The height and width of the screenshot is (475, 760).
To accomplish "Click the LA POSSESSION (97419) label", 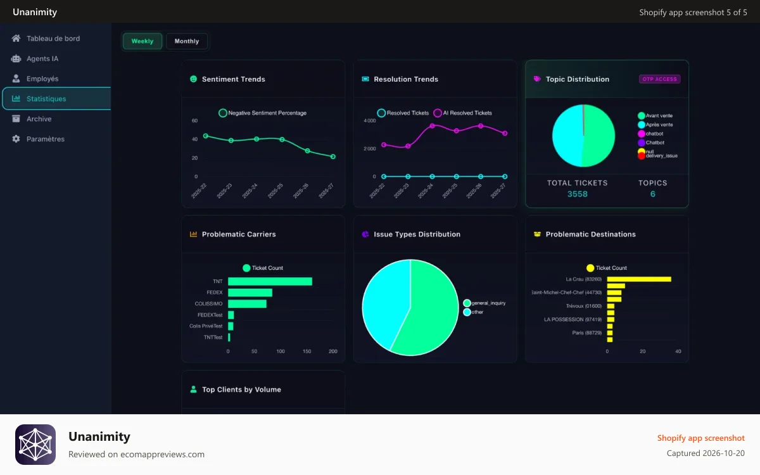I will pos(573,319).
